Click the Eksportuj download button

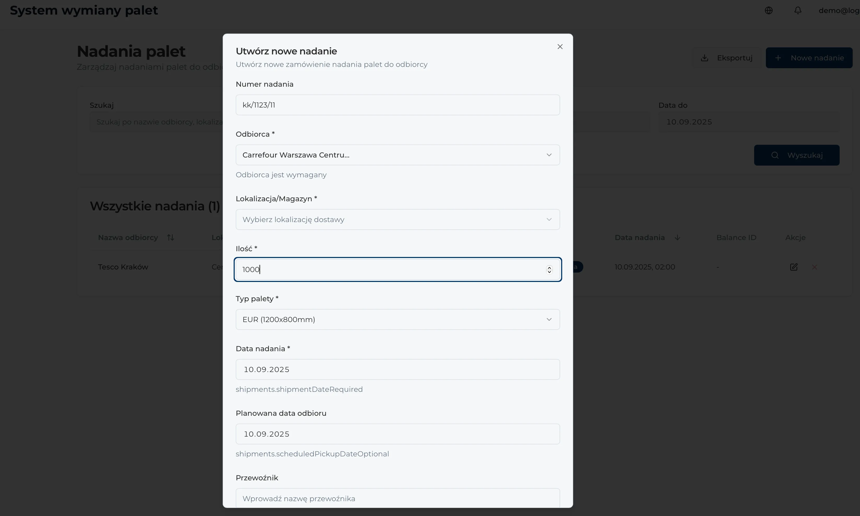pyautogui.click(x=727, y=58)
